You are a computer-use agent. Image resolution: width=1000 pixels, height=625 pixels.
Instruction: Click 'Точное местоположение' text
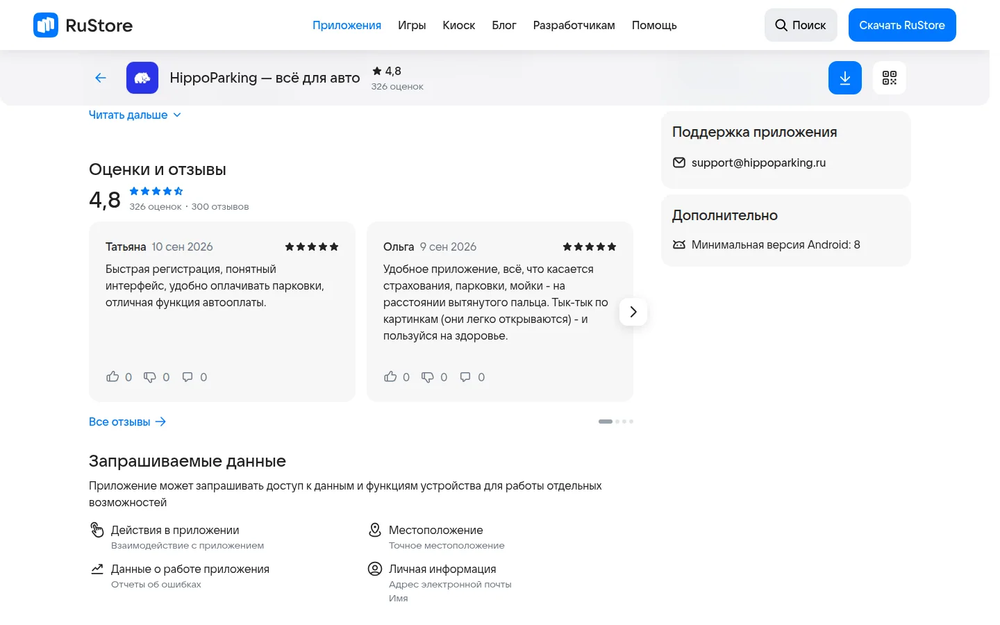point(447,546)
